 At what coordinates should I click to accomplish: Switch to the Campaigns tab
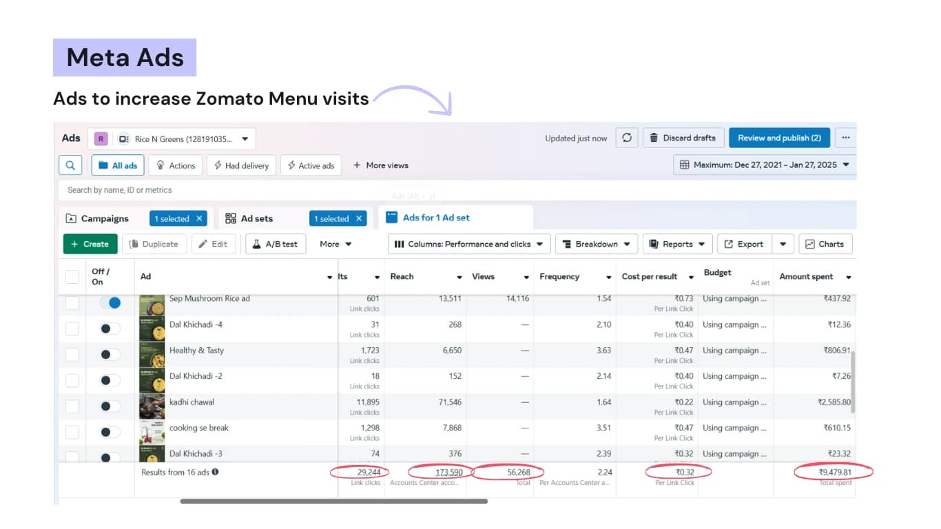(x=105, y=218)
